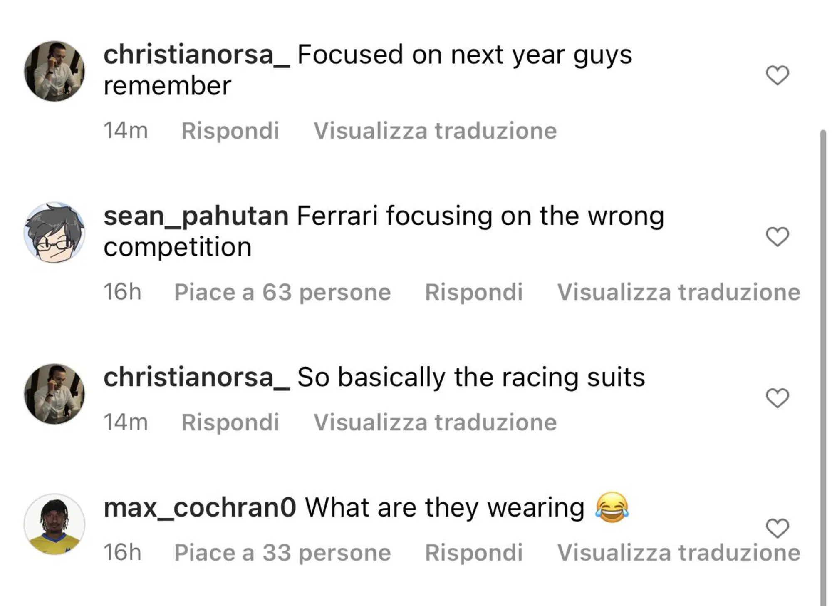
Task: Click the 14m timestamp on first comment
Action: tap(126, 130)
